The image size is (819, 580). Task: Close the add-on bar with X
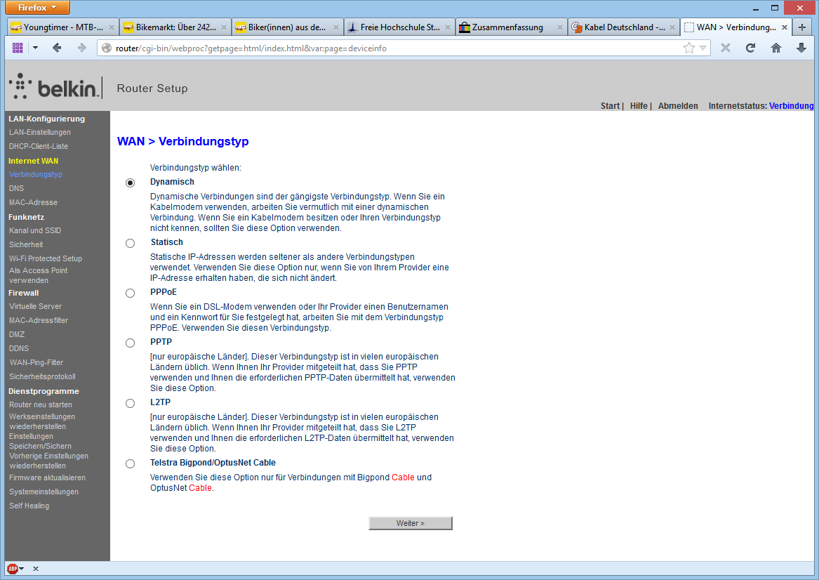pyautogui.click(x=36, y=569)
